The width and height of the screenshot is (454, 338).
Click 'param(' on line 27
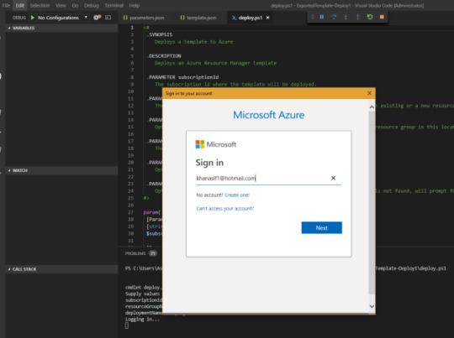click(151, 212)
